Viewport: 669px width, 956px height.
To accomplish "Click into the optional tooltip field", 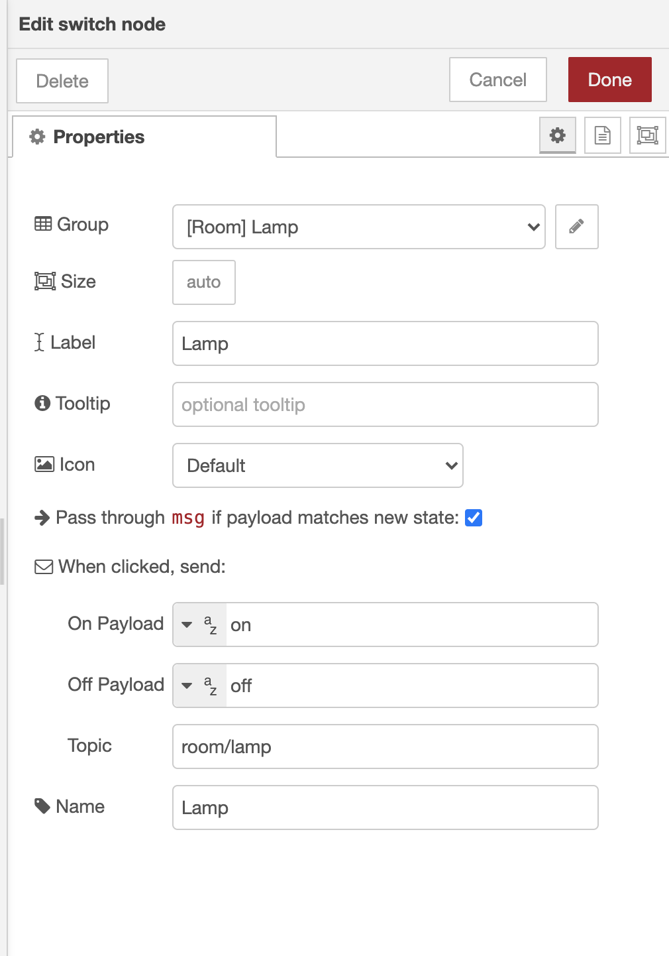I will pos(385,404).
